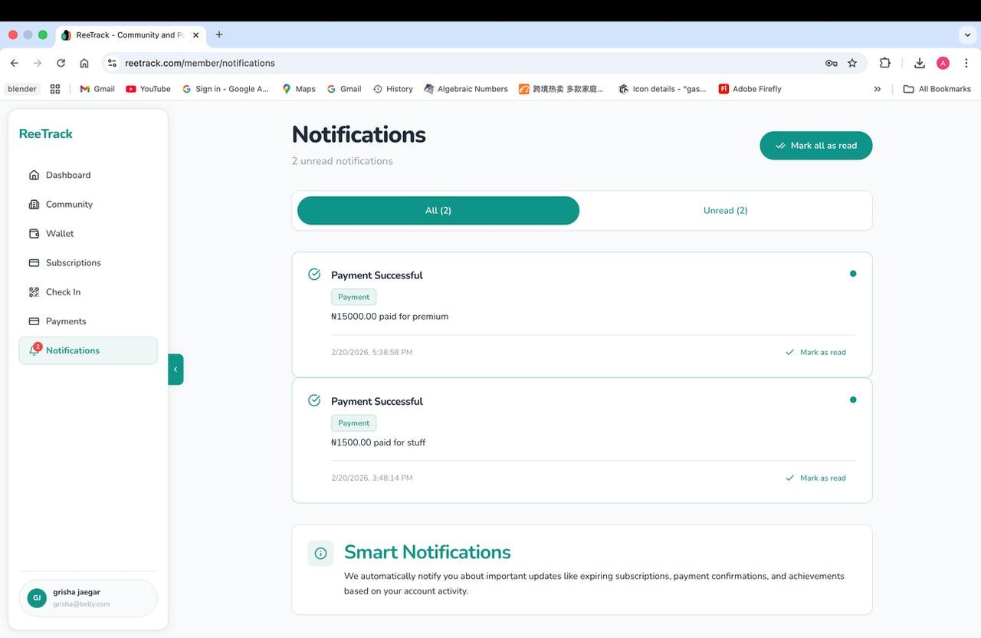Image resolution: width=981 pixels, height=638 pixels.
Task: Open the tab search dropdown arrow
Action: 966,35
